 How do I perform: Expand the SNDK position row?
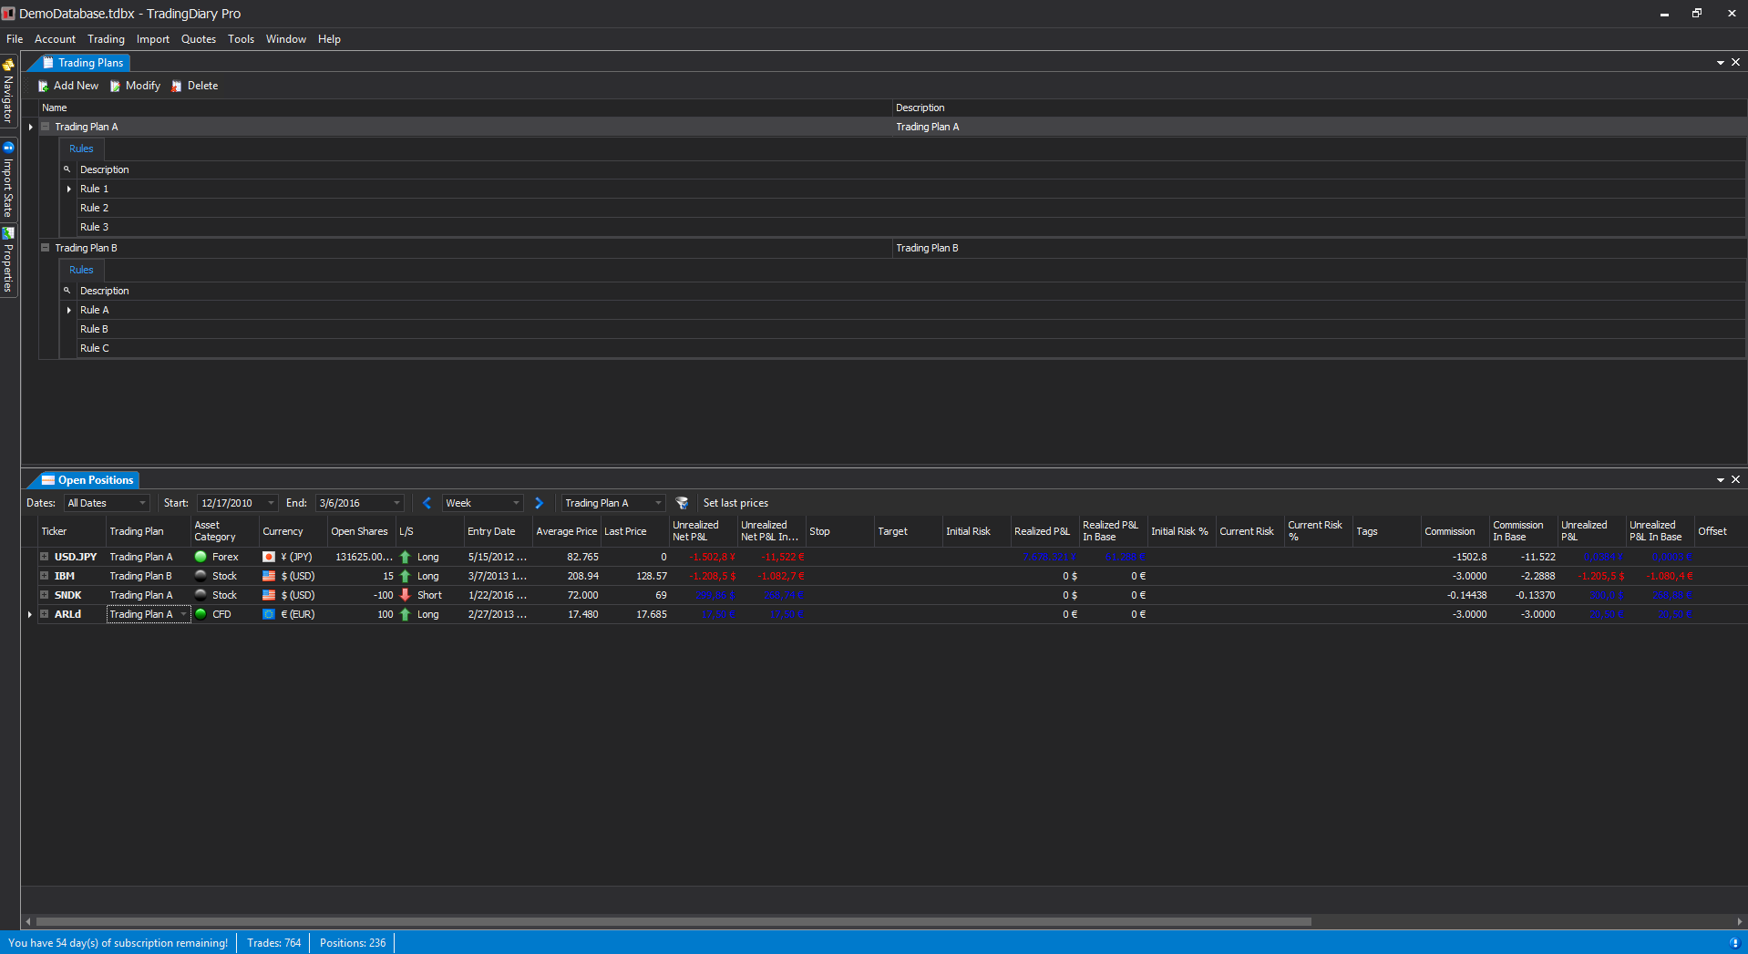tap(44, 595)
